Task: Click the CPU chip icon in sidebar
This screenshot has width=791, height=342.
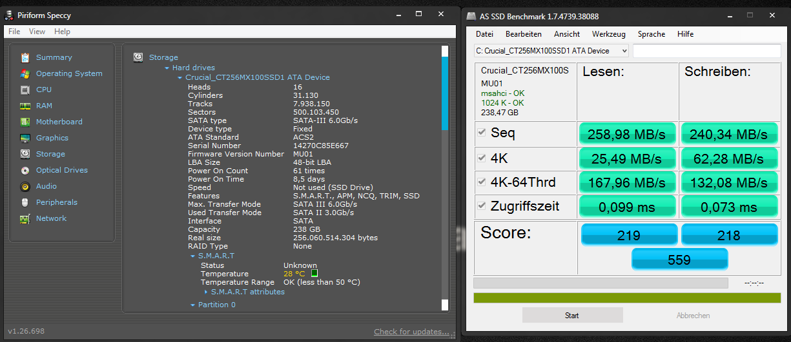Action: coord(25,90)
